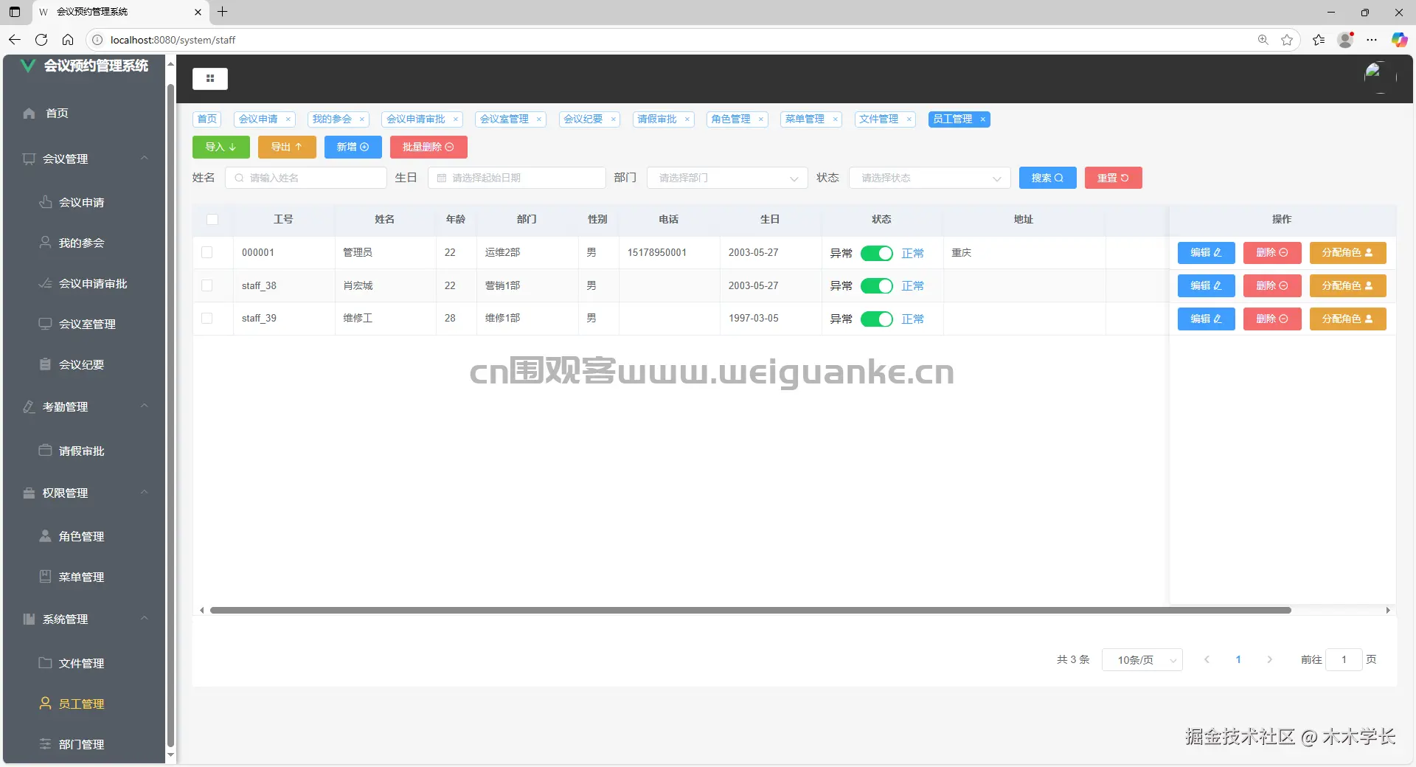
Task: Close the 员工管理 tag tab
Action: pos(982,119)
